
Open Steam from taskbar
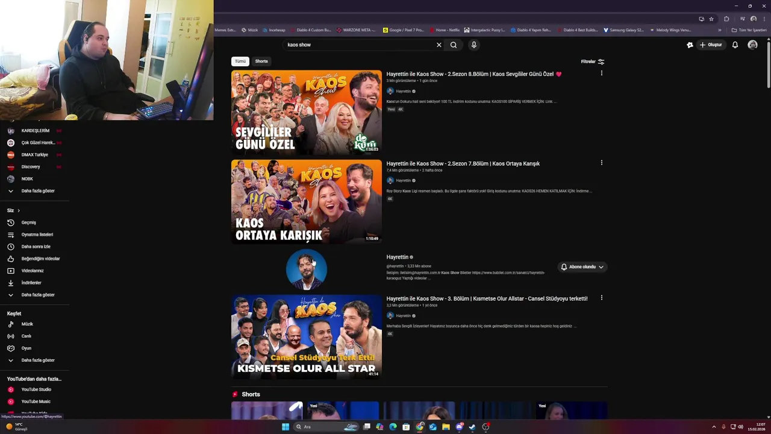[x=472, y=427]
